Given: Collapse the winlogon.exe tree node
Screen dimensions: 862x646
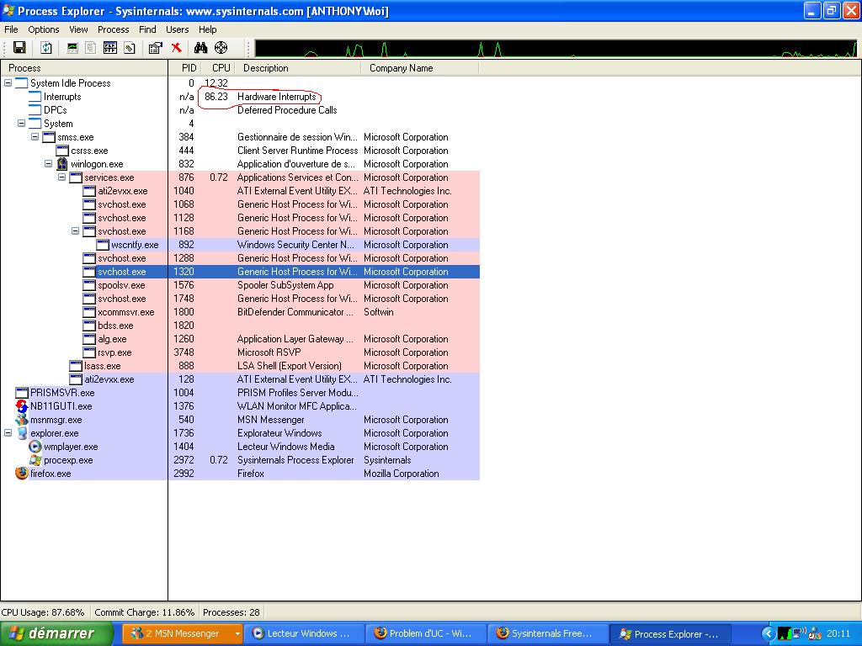Looking at the screenshot, I should coord(48,164).
